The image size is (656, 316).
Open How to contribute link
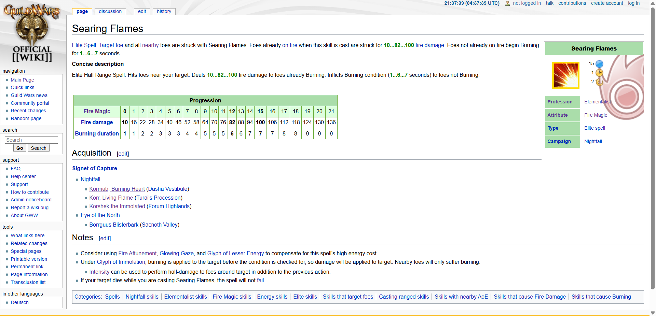(x=30, y=192)
